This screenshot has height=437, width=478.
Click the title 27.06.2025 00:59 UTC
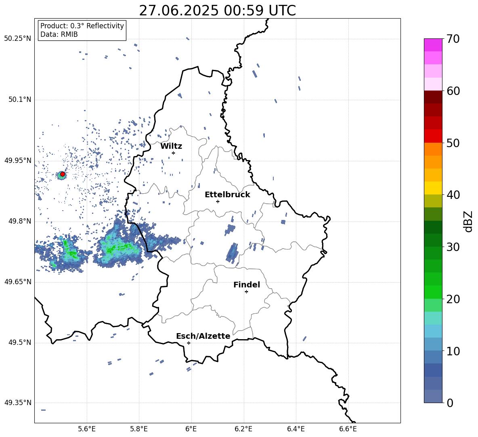click(217, 11)
